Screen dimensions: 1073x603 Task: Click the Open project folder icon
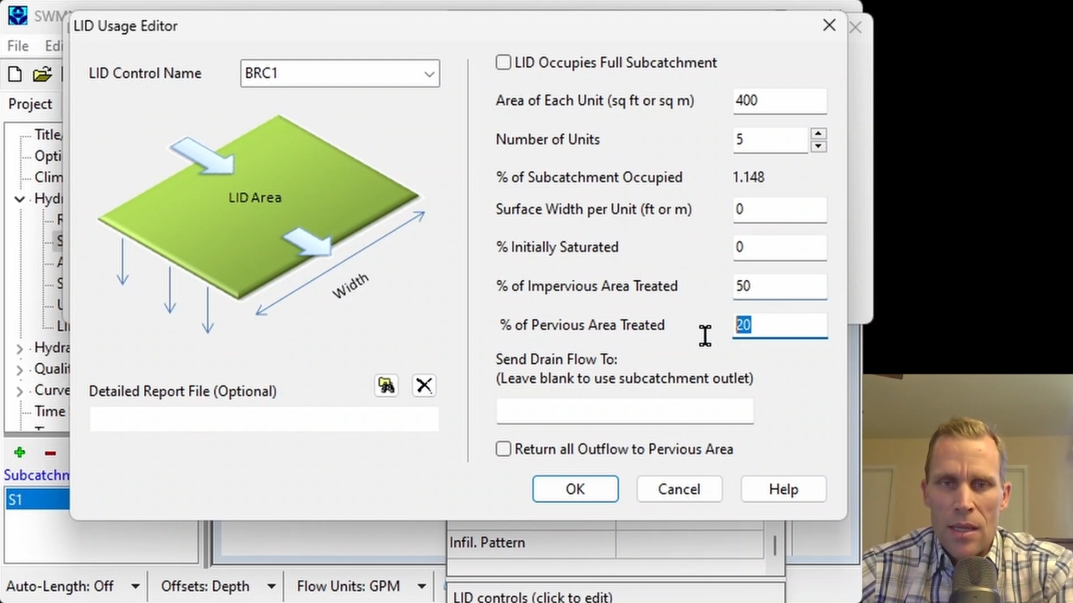point(42,75)
